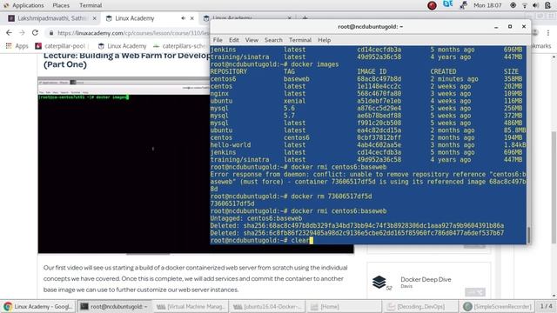Open the clock showing Mon 18:07
The height and width of the screenshot is (313, 557).
pos(487,5)
